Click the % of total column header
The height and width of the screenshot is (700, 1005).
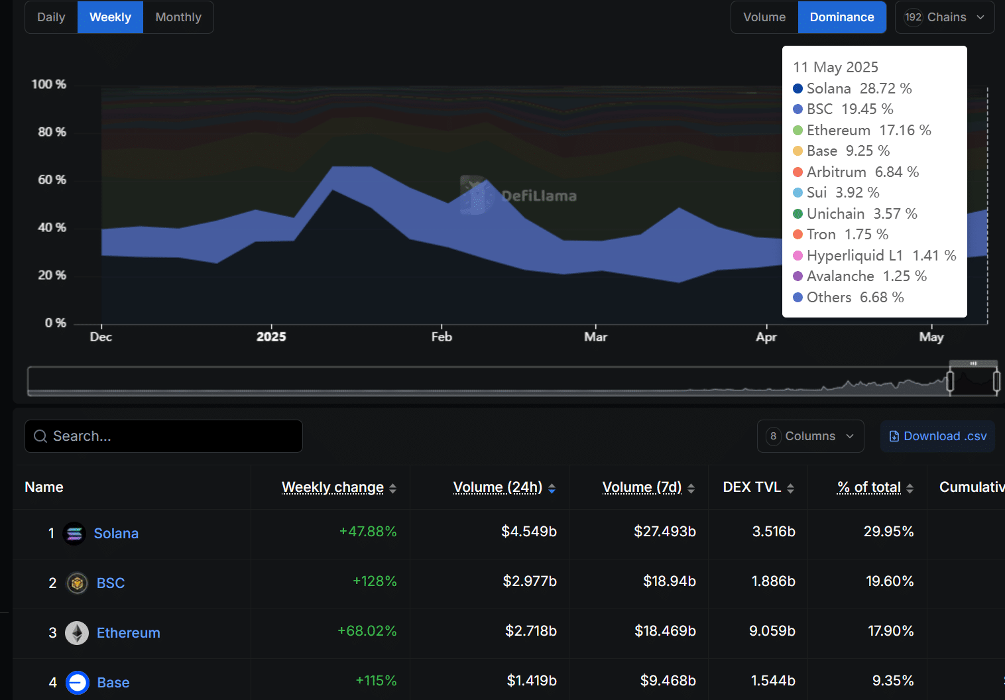(869, 487)
